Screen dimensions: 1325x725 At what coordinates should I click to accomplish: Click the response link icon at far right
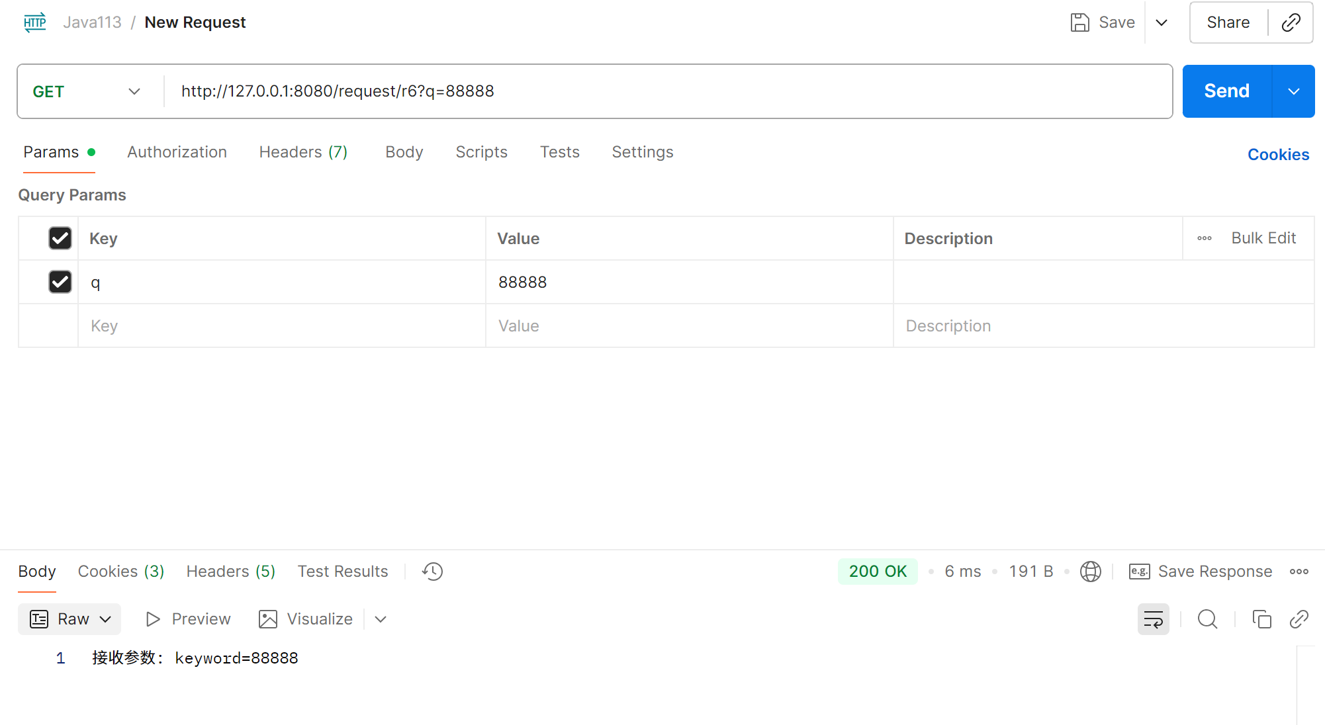1299,619
